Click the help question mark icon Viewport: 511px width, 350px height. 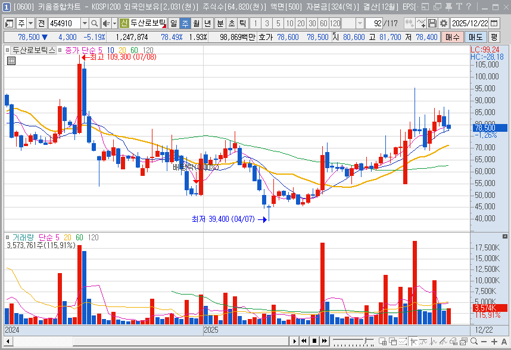pos(469,7)
